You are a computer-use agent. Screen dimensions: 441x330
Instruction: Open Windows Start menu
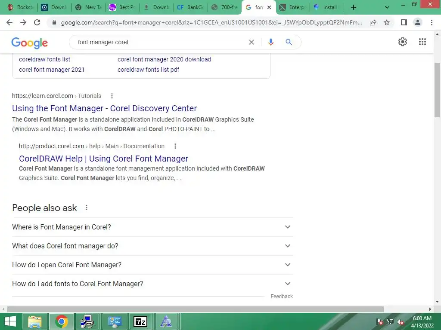click(x=10, y=321)
